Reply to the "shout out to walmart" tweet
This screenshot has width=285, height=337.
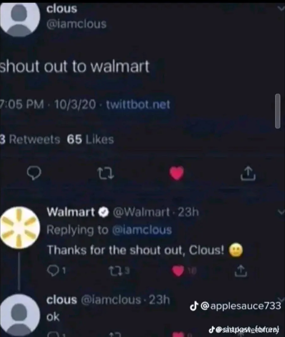(x=34, y=174)
